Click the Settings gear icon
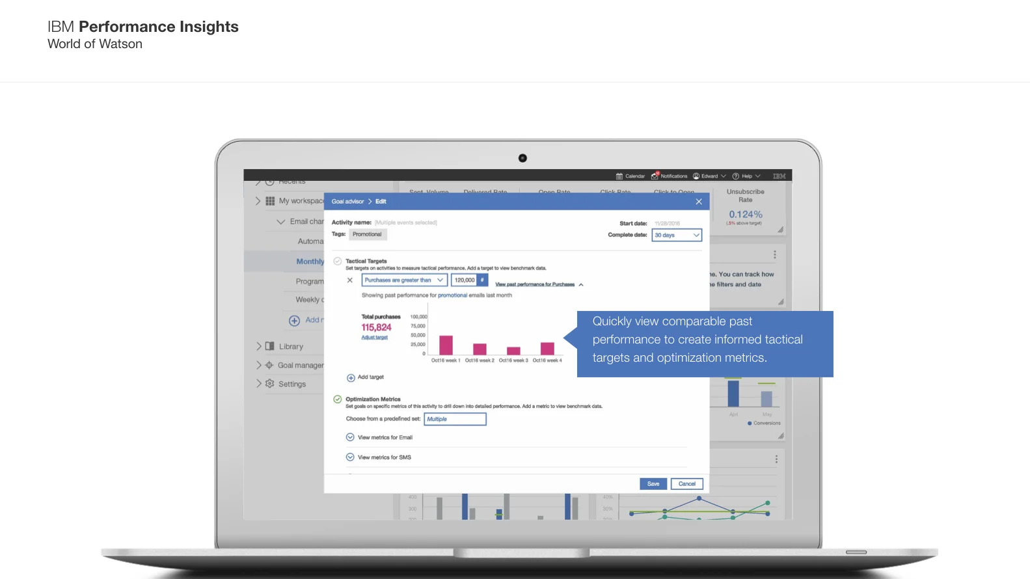The width and height of the screenshot is (1030, 579). [x=269, y=384]
